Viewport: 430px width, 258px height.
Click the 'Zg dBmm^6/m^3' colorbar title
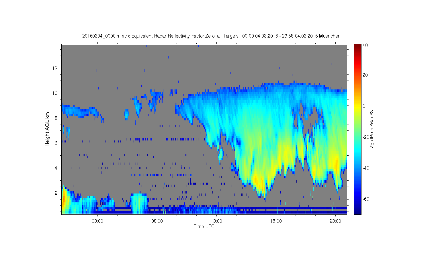[372, 129]
